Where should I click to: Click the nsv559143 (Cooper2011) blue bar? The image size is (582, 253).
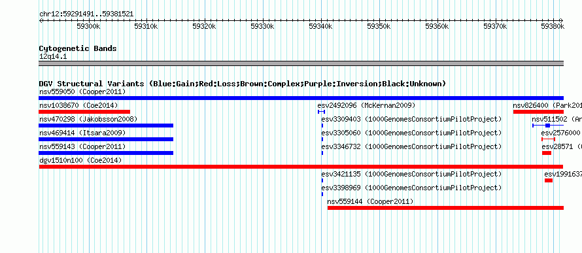[106, 153]
